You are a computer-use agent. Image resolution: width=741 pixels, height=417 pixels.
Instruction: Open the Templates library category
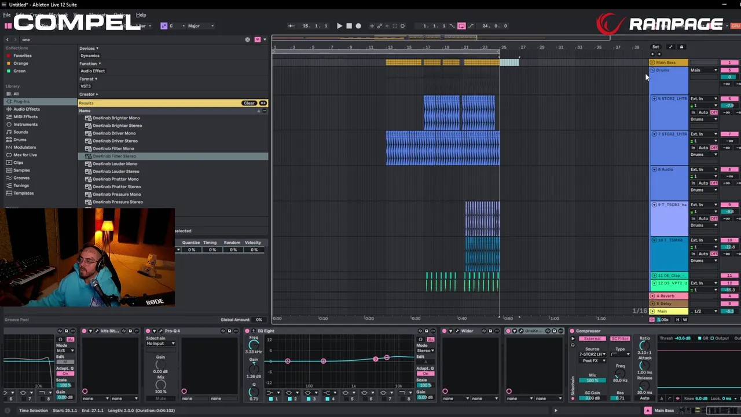pos(24,193)
